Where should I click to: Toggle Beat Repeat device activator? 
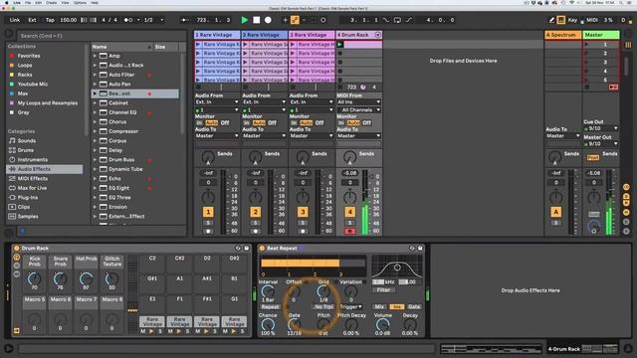(x=262, y=248)
